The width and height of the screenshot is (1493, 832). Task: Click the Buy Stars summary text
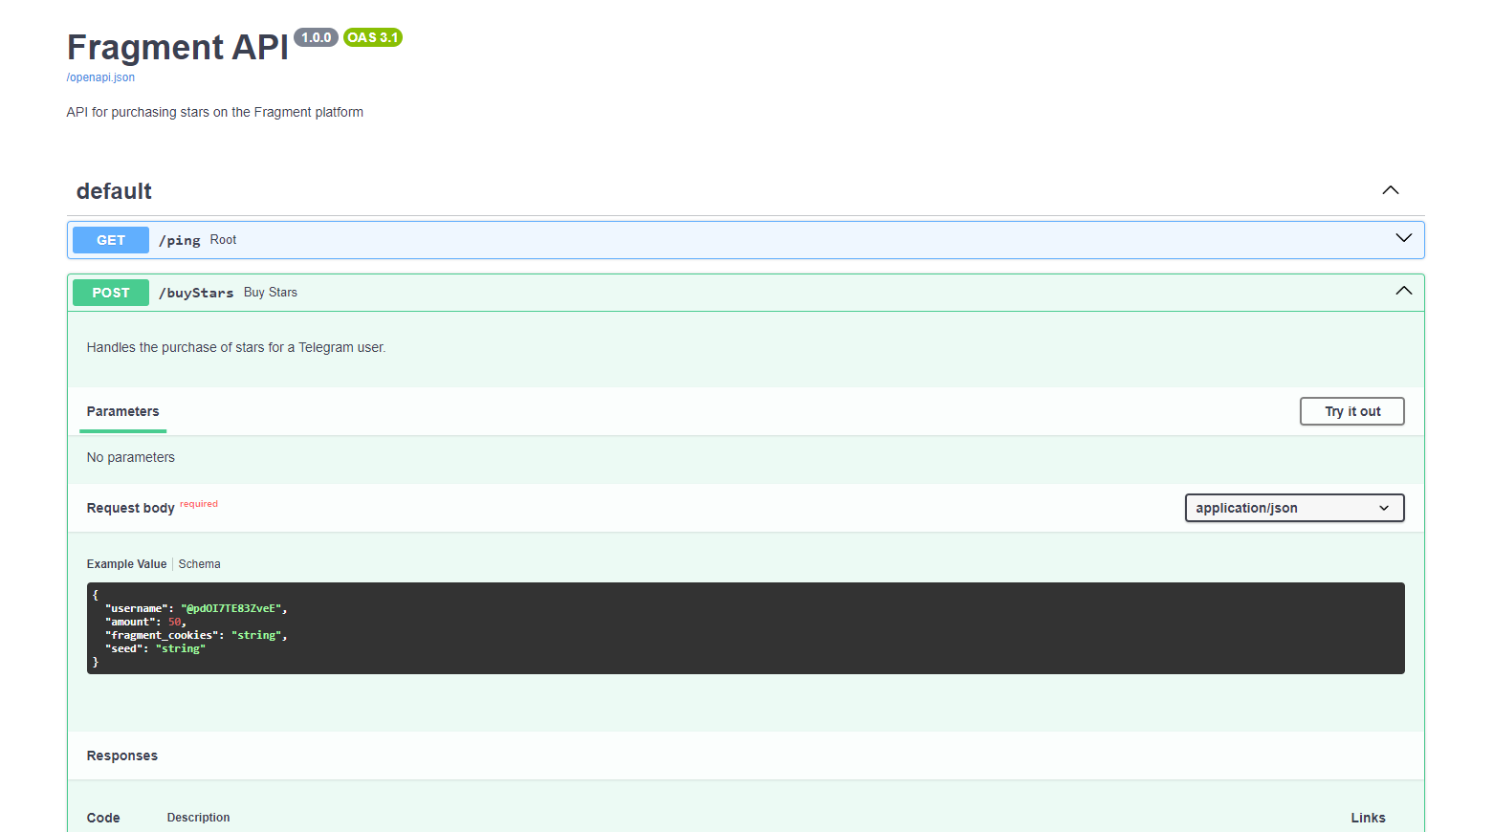[271, 293]
